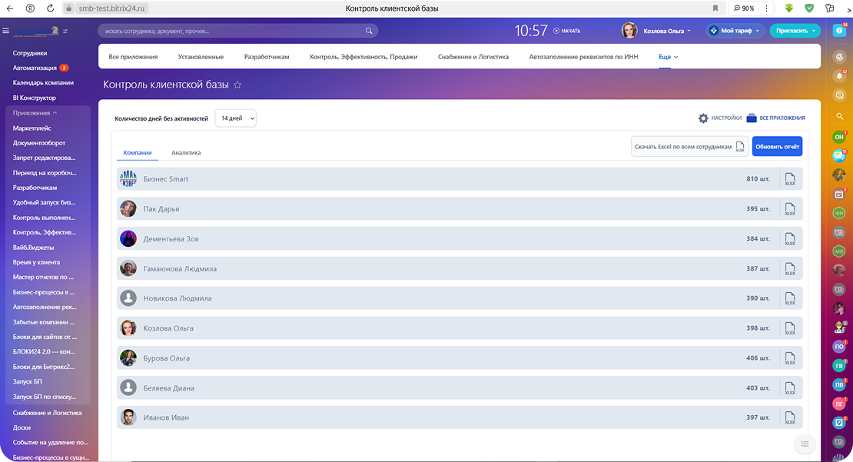Open Документооборот in sidebar
The width and height of the screenshot is (853, 462).
point(39,143)
